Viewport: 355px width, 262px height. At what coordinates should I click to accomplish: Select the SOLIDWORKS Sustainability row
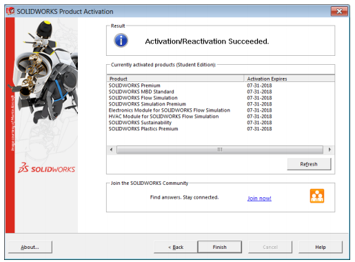pyautogui.click(x=221, y=123)
